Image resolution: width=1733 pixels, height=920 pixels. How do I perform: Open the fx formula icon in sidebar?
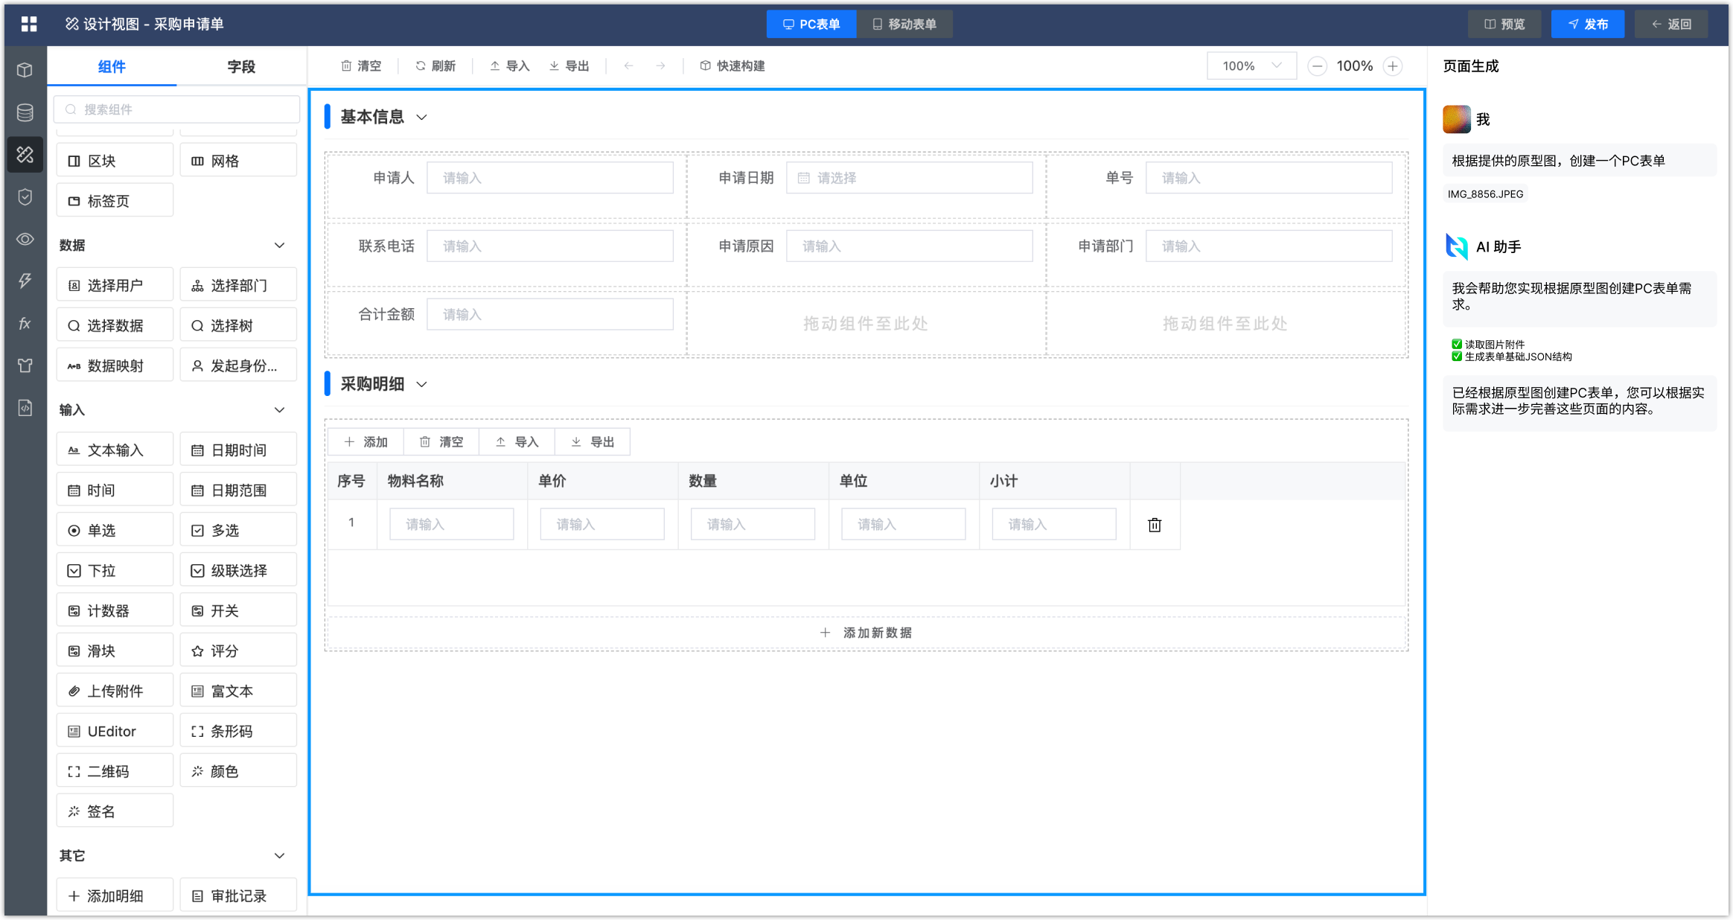(x=25, y=323)
